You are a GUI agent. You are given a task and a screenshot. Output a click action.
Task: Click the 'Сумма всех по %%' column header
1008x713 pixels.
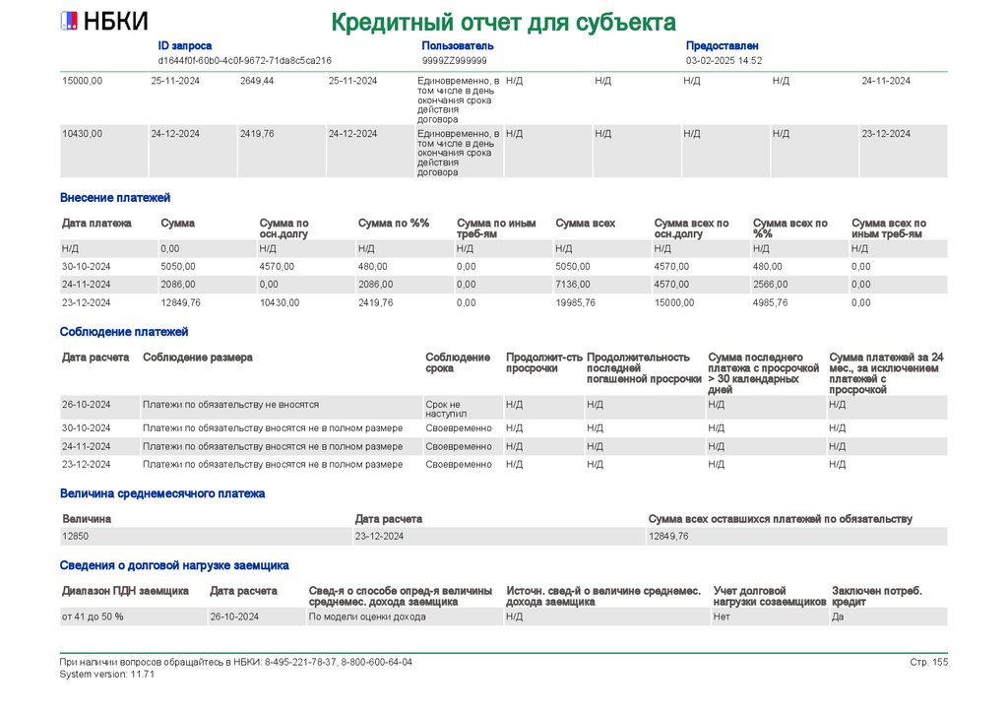(x=790, y=228)
